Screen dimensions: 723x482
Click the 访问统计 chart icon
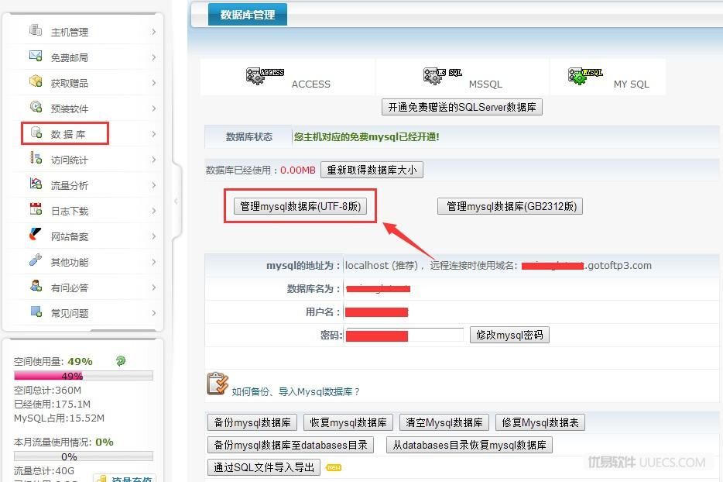[x=36, y=158]
